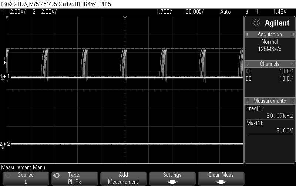Click channel 2 probe ratio 10.0:1
The height and width of the screenshot is (186, 296).
pos(286,78)
